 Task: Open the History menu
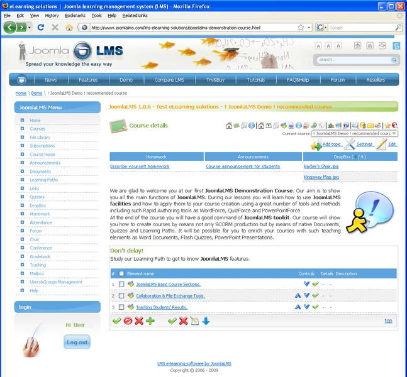52,16
